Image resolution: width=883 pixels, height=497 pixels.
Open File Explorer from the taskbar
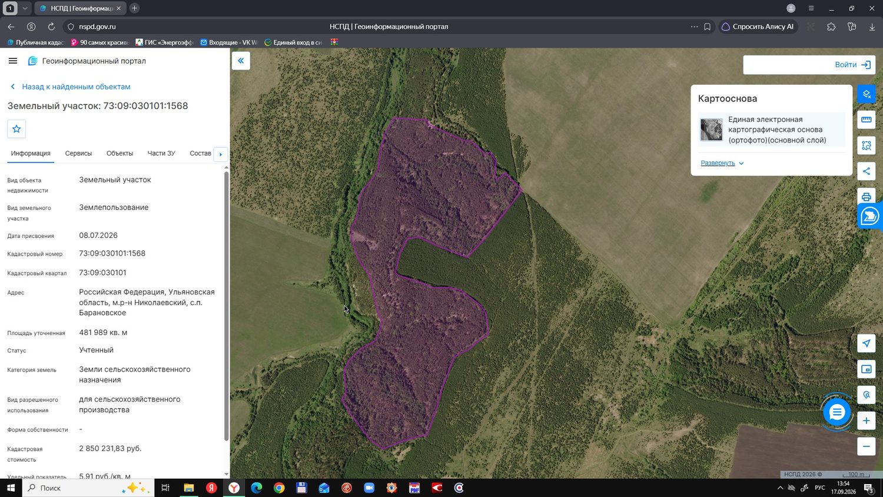[x=189, y=488]
